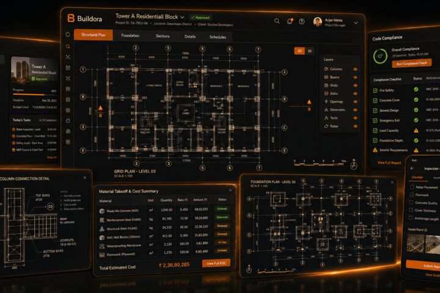
Task: Switch view to 2D
Action: [x=299, y=51]
